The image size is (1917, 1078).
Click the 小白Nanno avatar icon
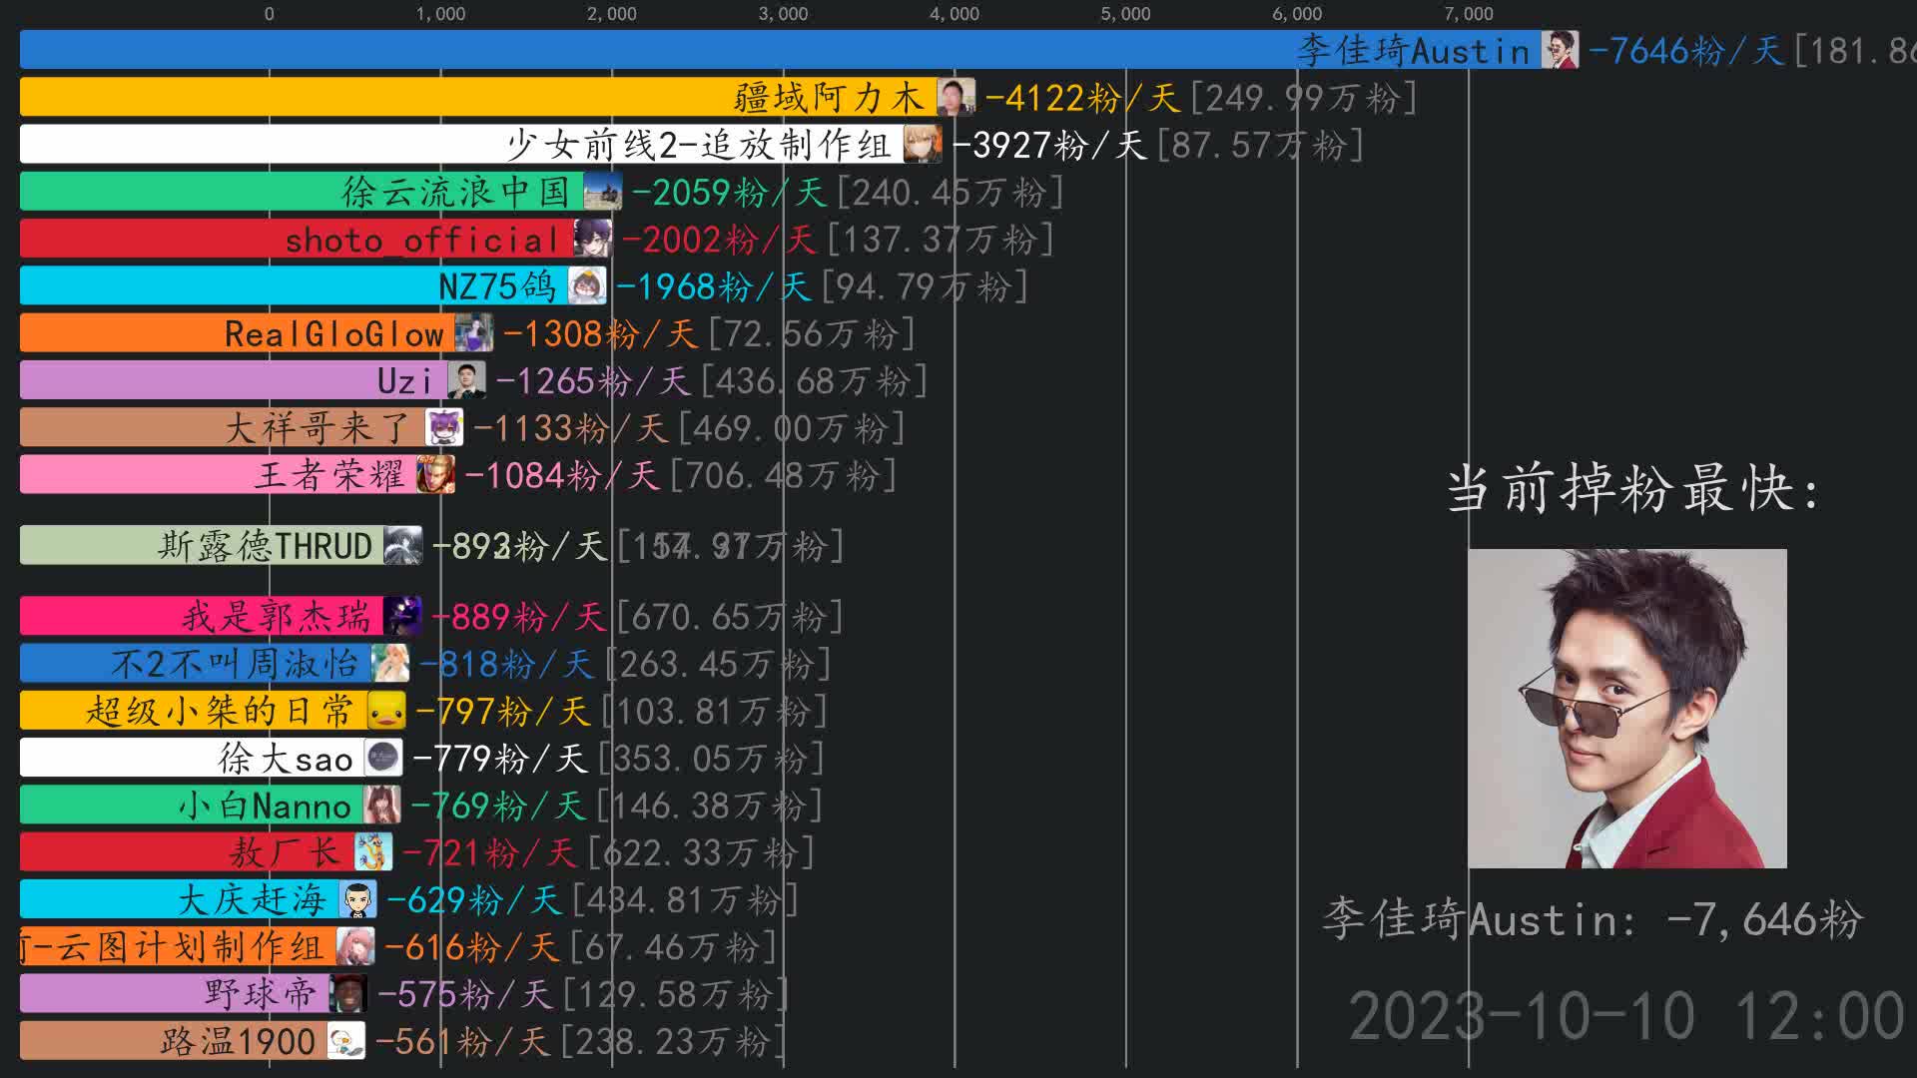tap(382, 805)
